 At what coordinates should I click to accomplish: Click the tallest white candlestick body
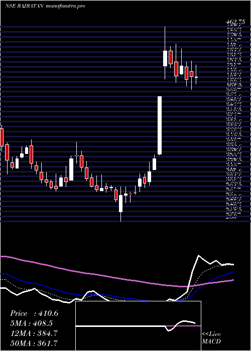coord(160,125)
